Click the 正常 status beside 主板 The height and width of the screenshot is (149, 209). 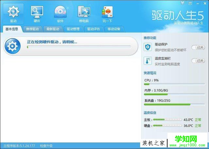tap(198, 120)
